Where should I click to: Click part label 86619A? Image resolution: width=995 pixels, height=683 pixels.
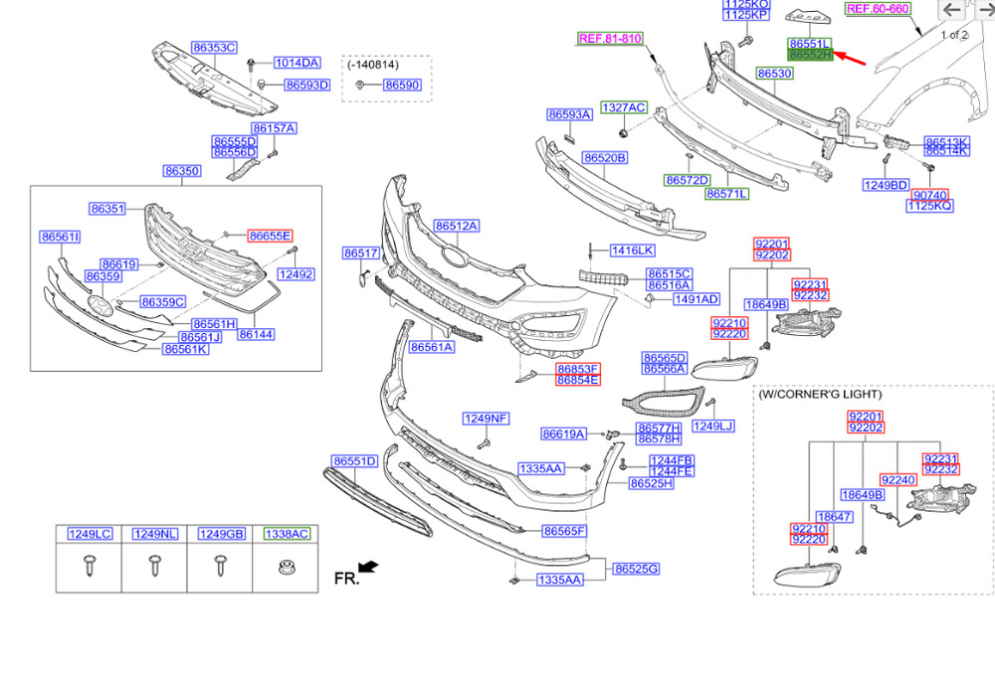click(563, 434)
